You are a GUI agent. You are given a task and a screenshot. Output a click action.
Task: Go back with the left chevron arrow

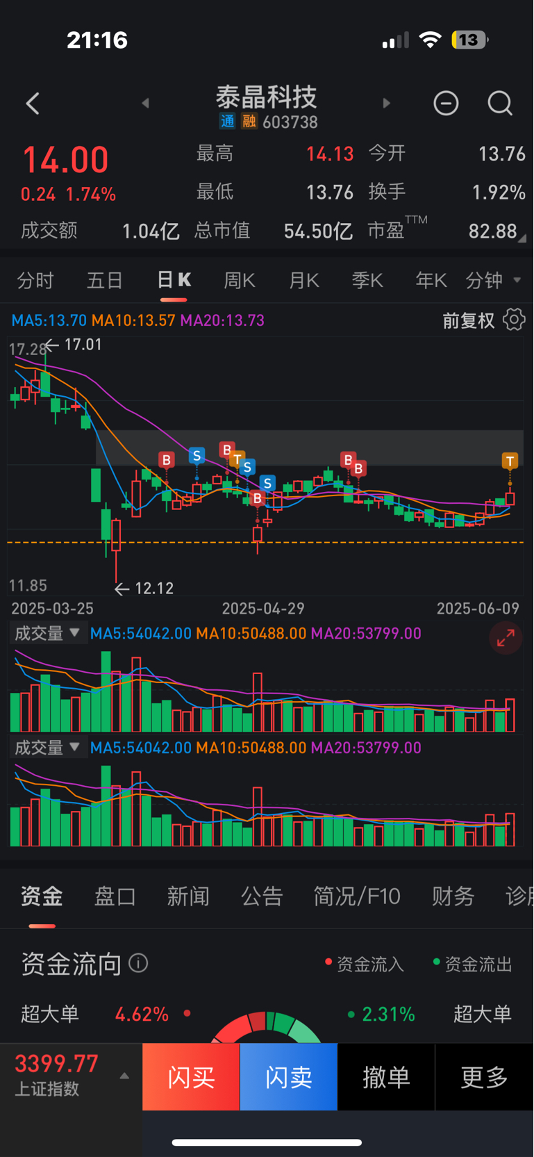click(x=33, y=104)
